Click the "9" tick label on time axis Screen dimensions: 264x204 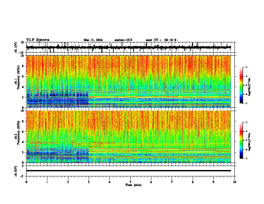pyautogui.click(x=213, y=182)
